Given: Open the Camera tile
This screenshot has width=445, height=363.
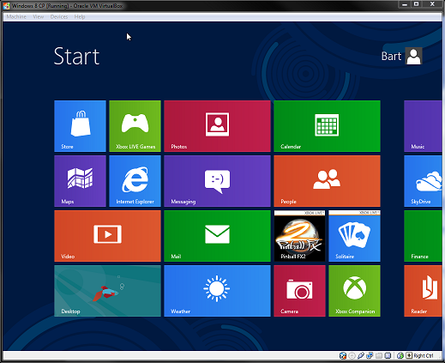Looking at the screenshot, I should tap(299, 291).
